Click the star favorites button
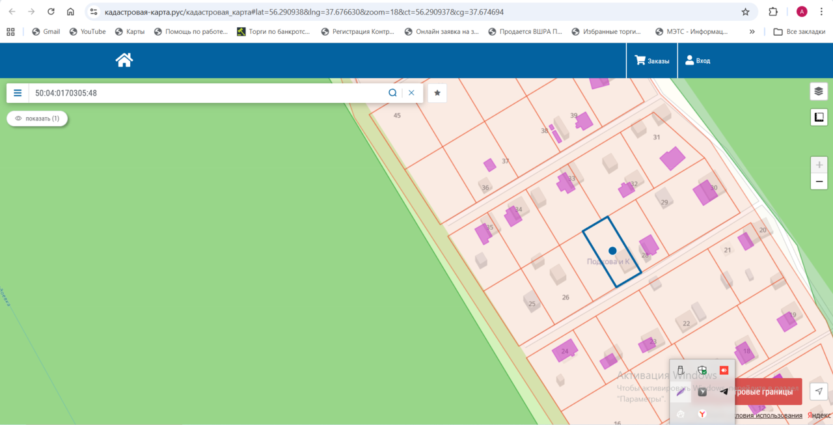This screenshot has height=425, width=833. click(x=437, y=93)
